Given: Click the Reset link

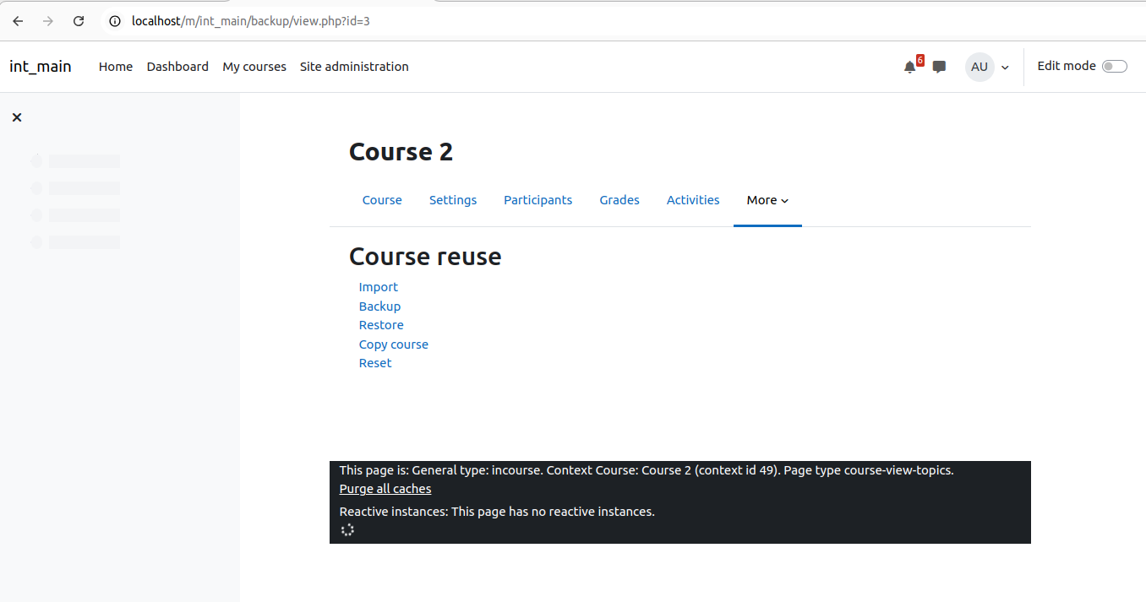Looking at the screenshot, I should 375,363.
